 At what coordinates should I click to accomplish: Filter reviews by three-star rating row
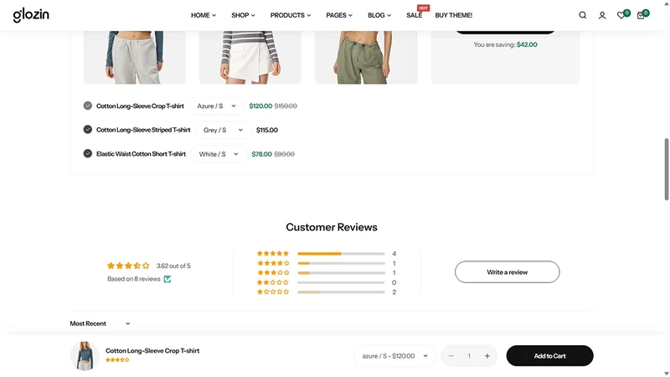pyautogui.click(x=327, y=273)
